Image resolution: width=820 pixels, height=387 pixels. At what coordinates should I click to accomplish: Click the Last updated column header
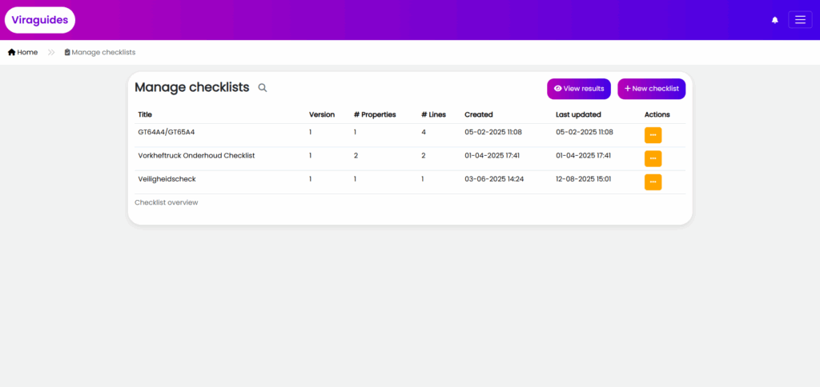pyautogui.click(x=578, y=114)
